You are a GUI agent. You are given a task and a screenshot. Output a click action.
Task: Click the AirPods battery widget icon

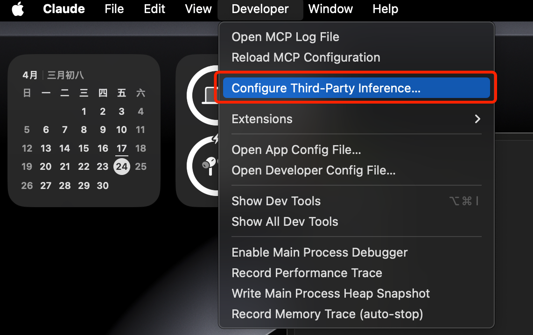210,166
